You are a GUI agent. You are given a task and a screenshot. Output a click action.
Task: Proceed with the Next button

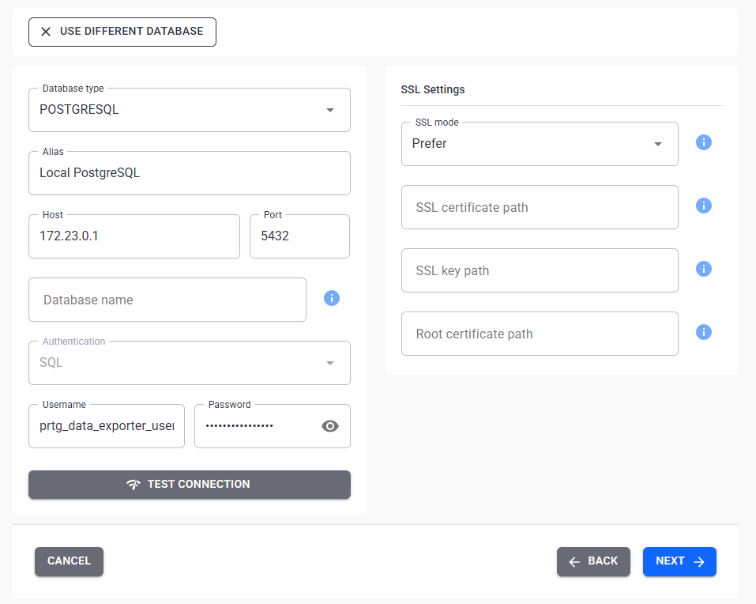click(x=679, y=561)
